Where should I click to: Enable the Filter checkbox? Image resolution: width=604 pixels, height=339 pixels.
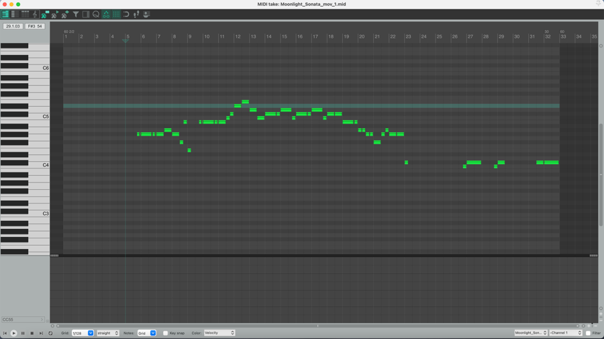click(x=589, y=333)
